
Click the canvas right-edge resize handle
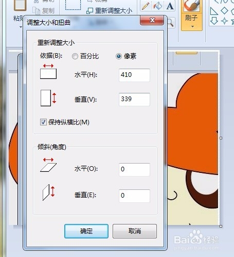point(221,138)
